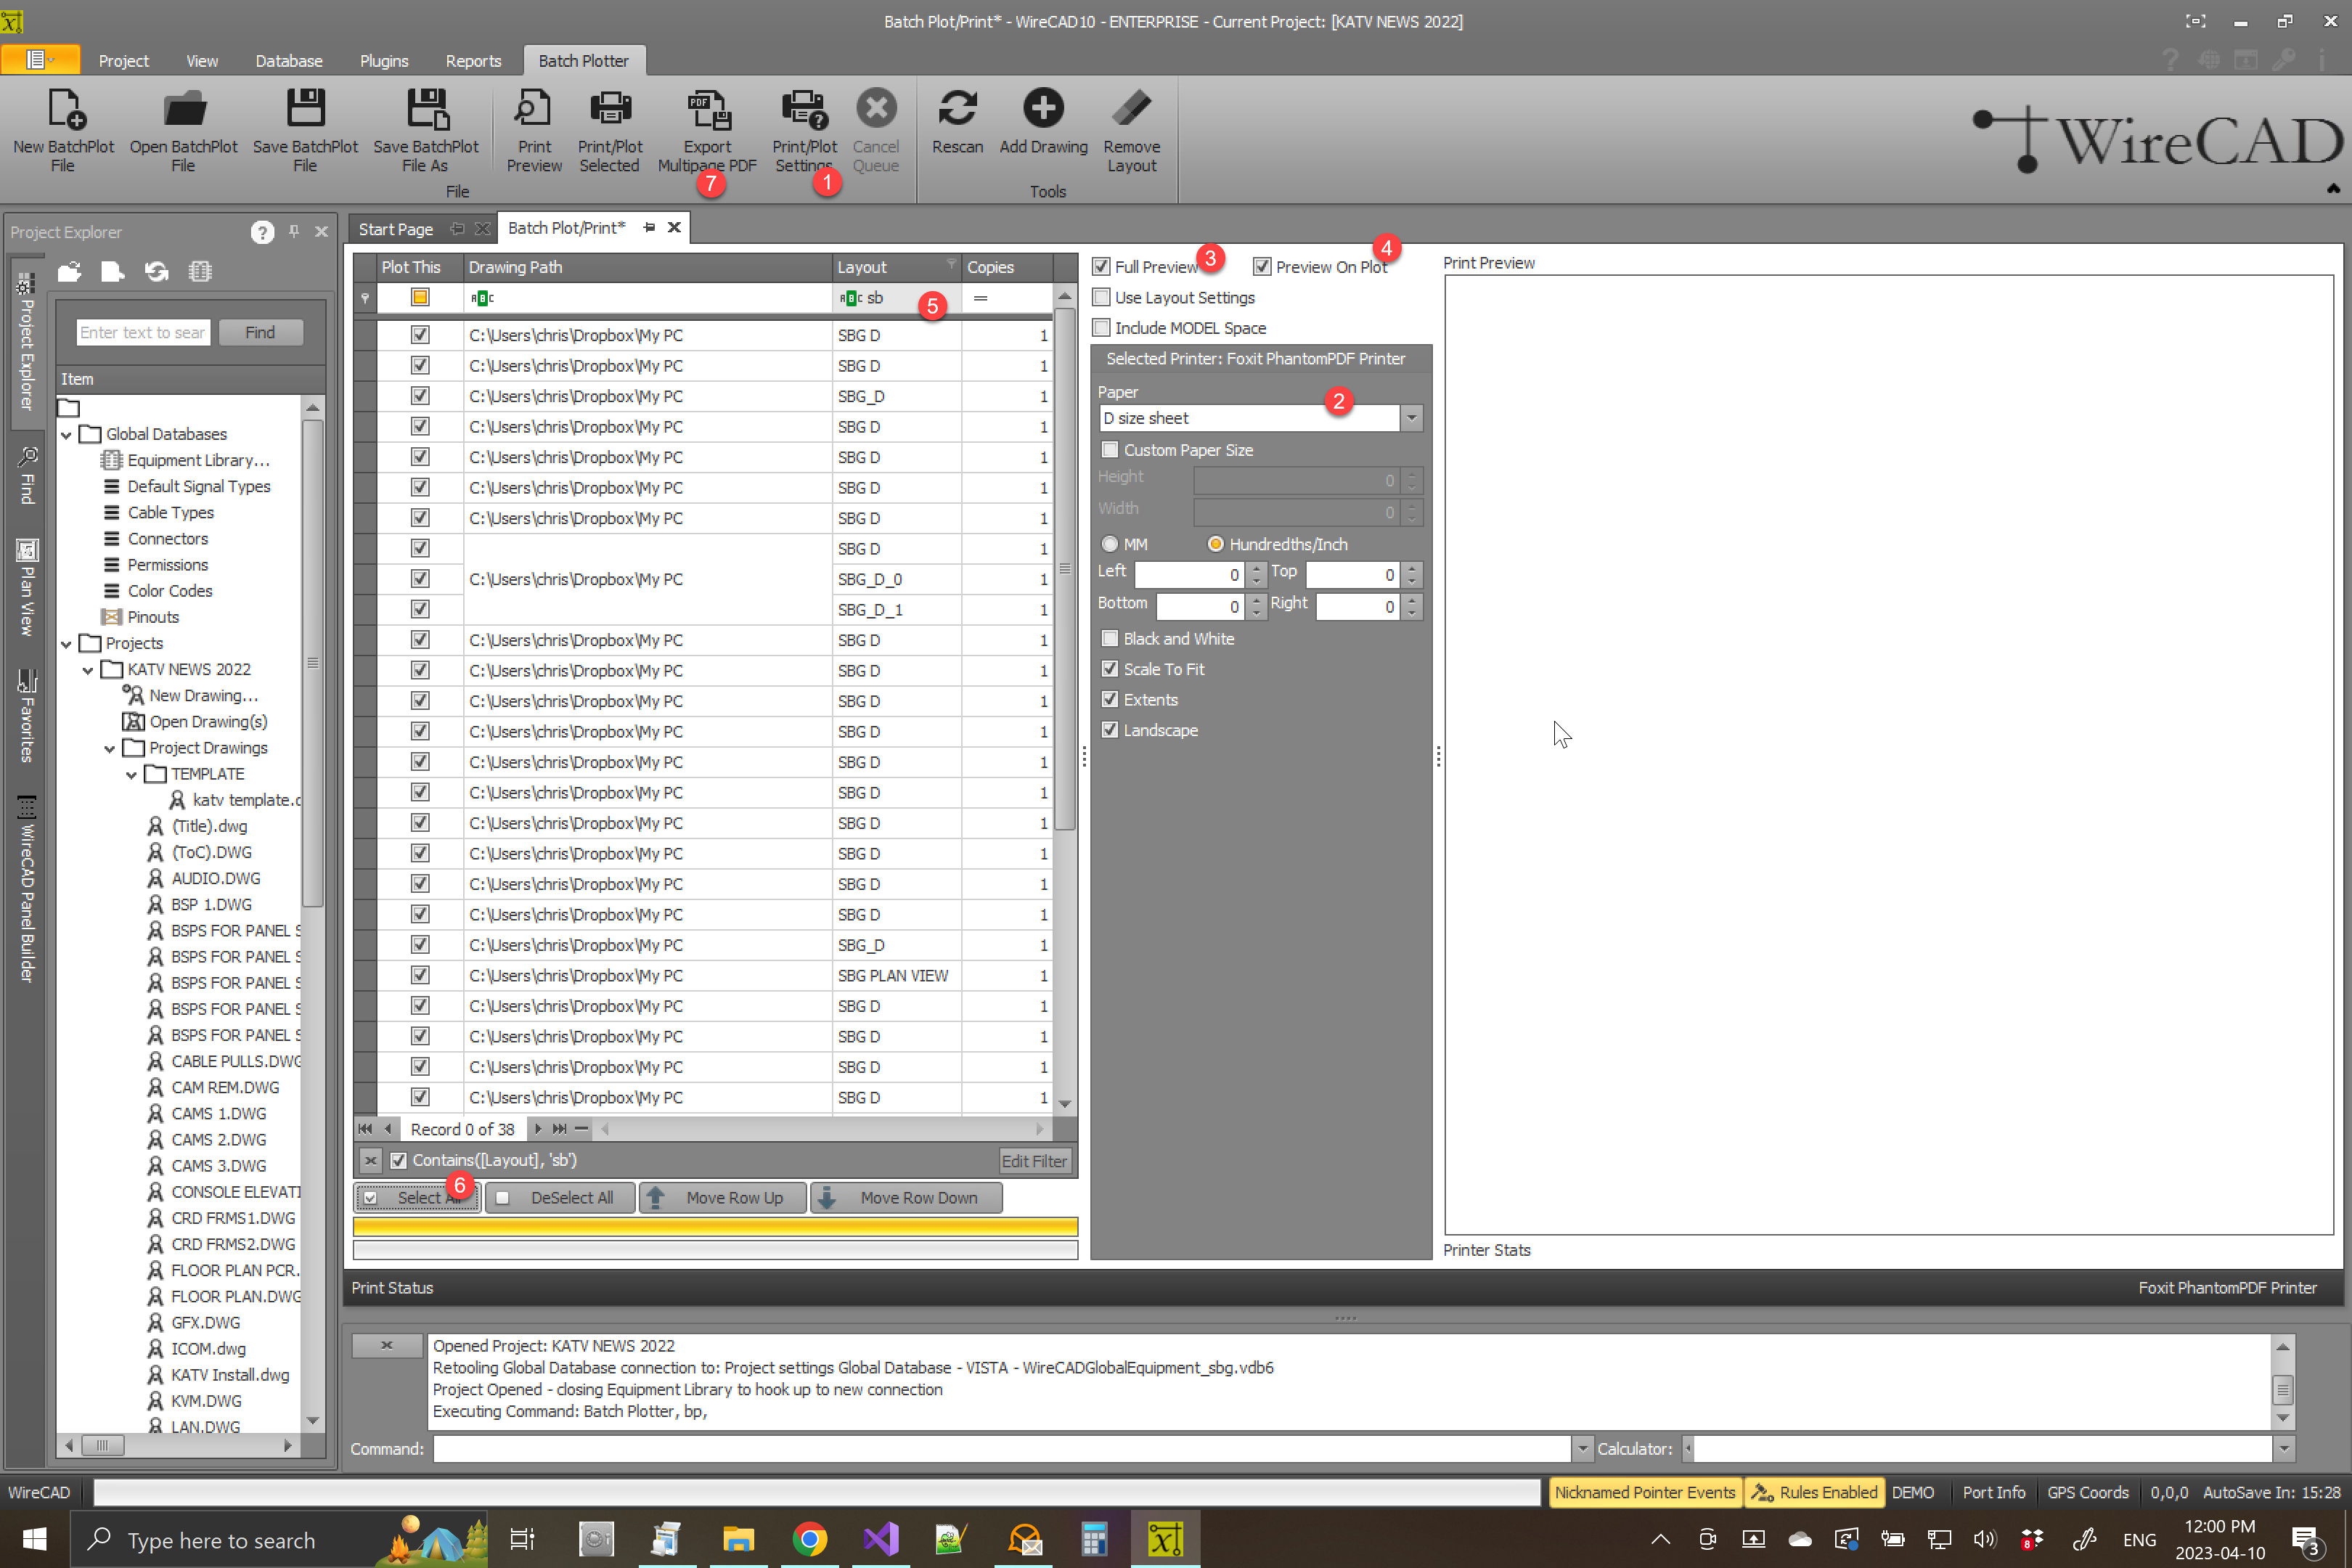Go to first record in navigator
The height and width of the screenshot is (1568, 2352).
click(365, 1129)
